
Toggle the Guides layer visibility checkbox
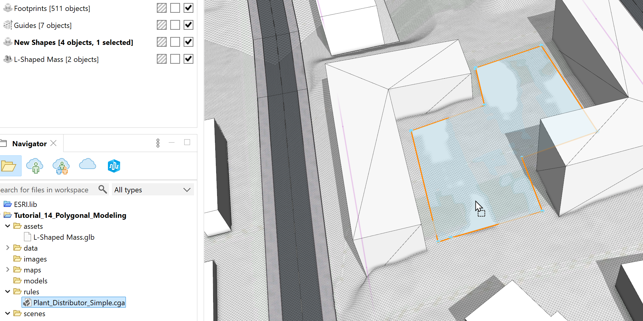tap(188, 25)
